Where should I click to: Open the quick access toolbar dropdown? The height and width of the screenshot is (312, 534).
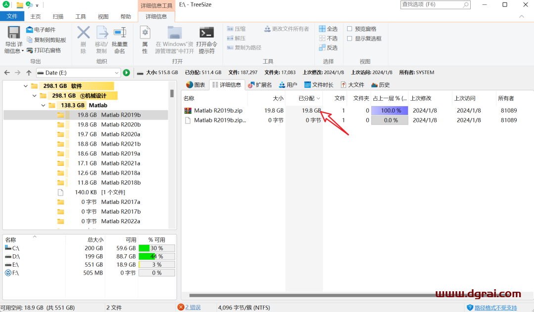pos(37,5)
